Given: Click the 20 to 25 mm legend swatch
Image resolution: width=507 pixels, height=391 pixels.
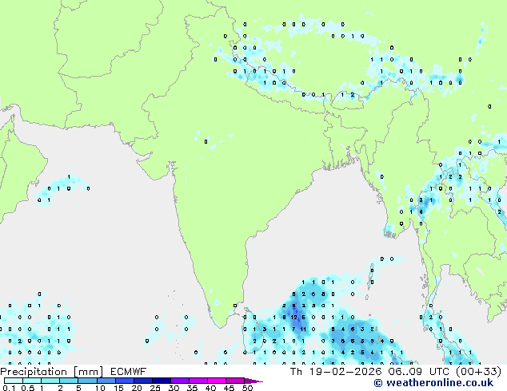Looking at the screenshot, I should 142,381.
